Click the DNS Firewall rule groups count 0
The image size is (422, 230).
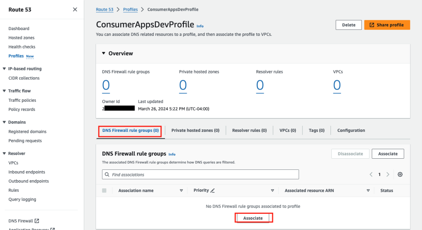pyautogui.click(x=106, y=85)
